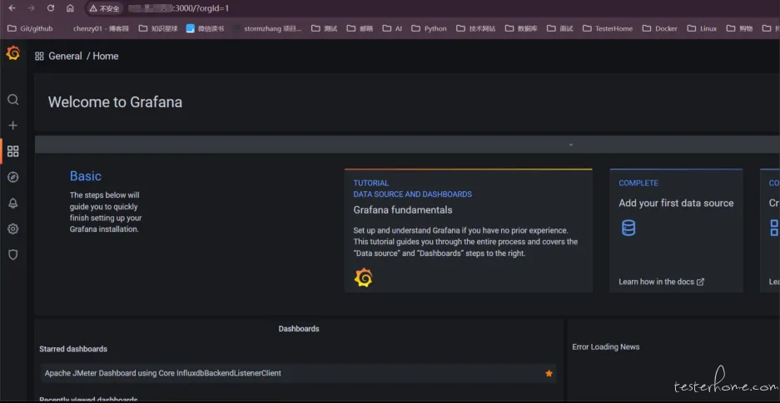Click the TUTORIAL label on the card
Image resolution: width=780 pixels, height=403 pixels.
pos(371,183)
